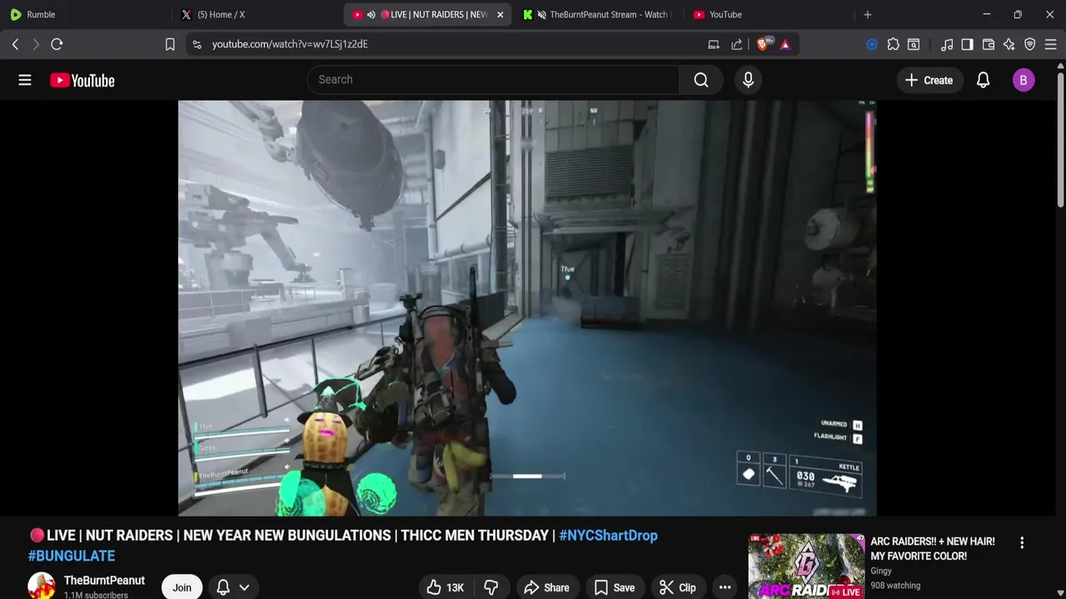Open Leo AI sparkle icon
1066x599 pixels.
click(x=1009, y=44)
